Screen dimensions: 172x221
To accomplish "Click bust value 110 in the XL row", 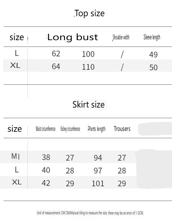I will (88, 67).
